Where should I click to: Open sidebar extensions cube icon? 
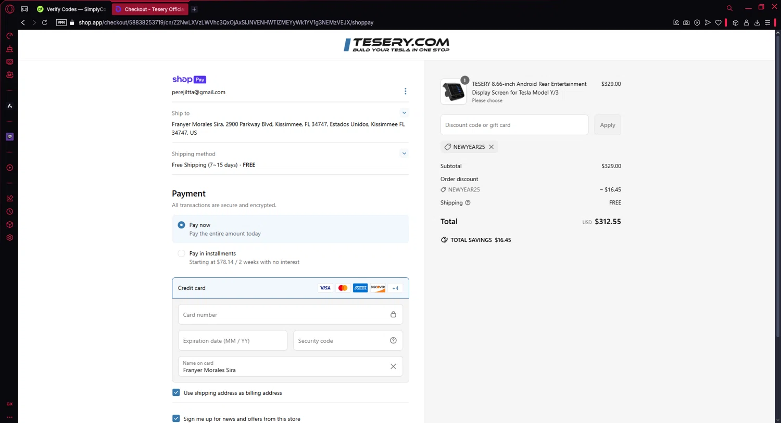click(x=9, y=225)
